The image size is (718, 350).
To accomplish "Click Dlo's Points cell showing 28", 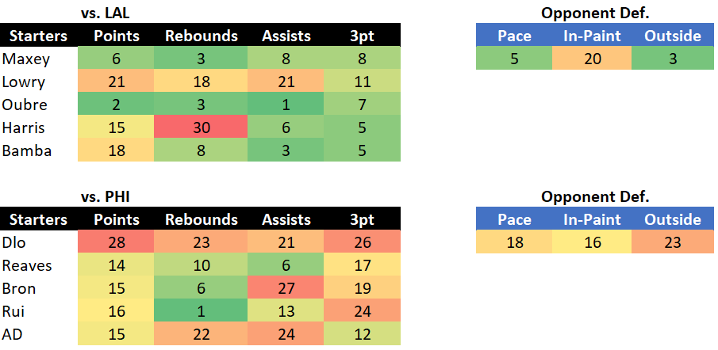I will [117, 242].
